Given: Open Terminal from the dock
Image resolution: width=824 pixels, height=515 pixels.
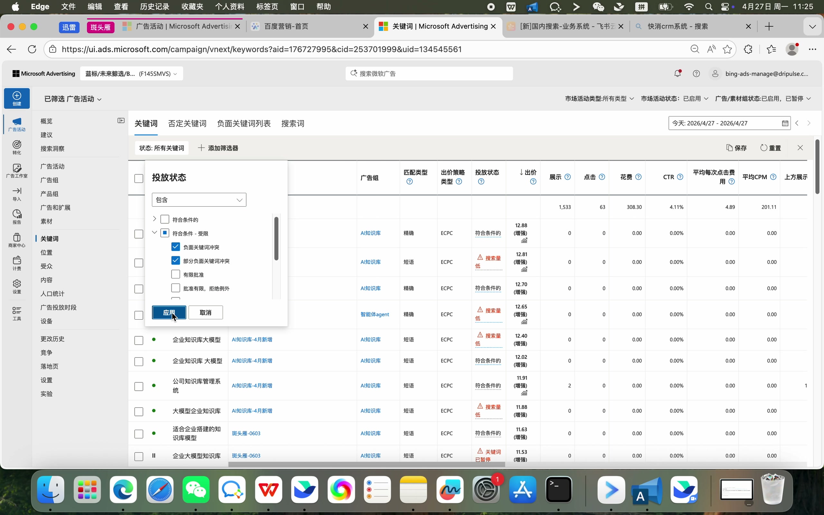Looking at the screenshot, I should point(559,490).
